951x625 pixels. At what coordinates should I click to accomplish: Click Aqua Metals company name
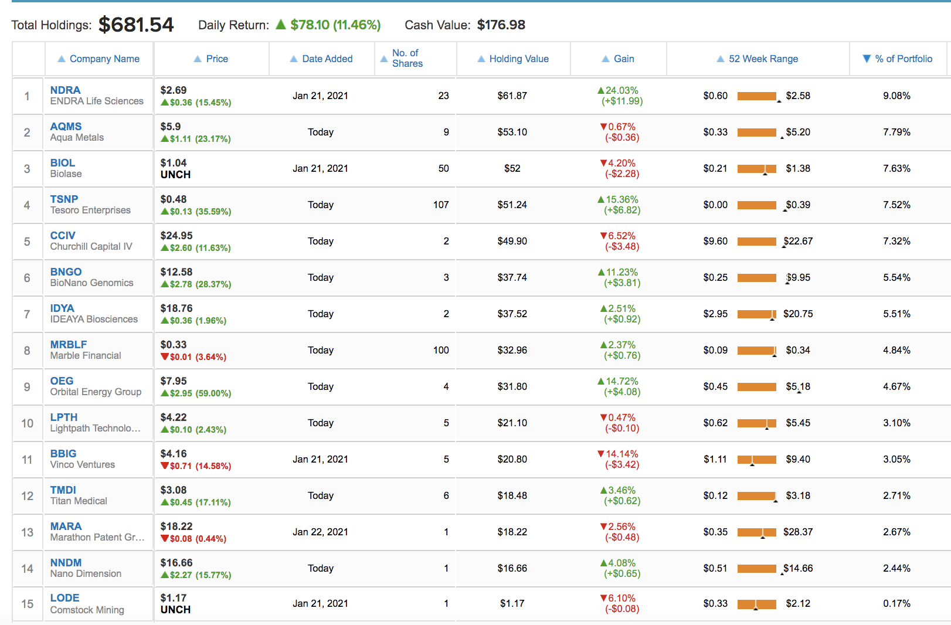[x=77, y=138]
